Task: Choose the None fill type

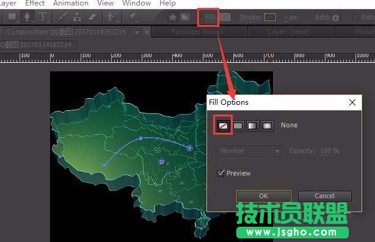Action: [x=223, y=126]
